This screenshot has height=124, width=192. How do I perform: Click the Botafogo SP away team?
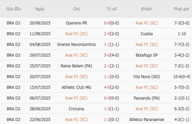click(x=147, y=55)
